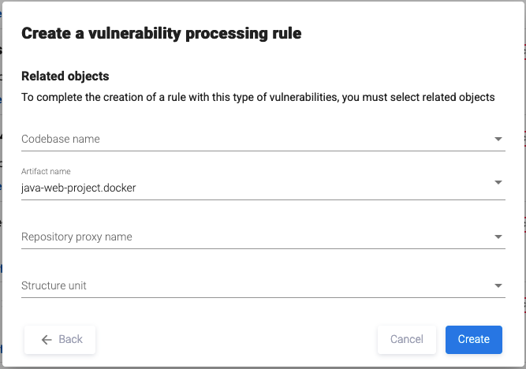This screenshot has height=369, width=526.
Task: Click the 'Repository proxy name' placeholder text
Action: coord(76,237)
